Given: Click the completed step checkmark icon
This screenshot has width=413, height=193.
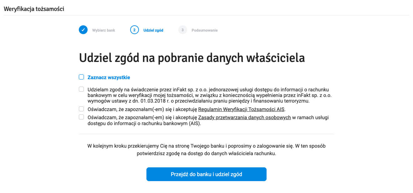Looking at the screenshot, I should pyautogui.click(x=83, y=30).
